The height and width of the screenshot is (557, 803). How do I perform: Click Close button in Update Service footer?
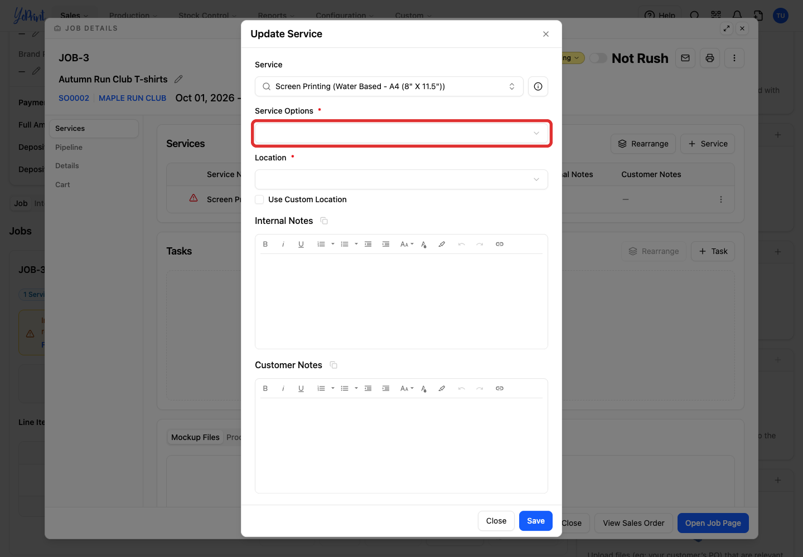click(x=496, y=521)
